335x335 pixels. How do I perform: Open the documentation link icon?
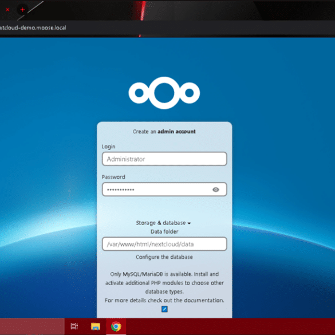tap(164, 309)
